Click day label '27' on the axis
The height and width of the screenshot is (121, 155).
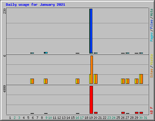pos(127,118)
